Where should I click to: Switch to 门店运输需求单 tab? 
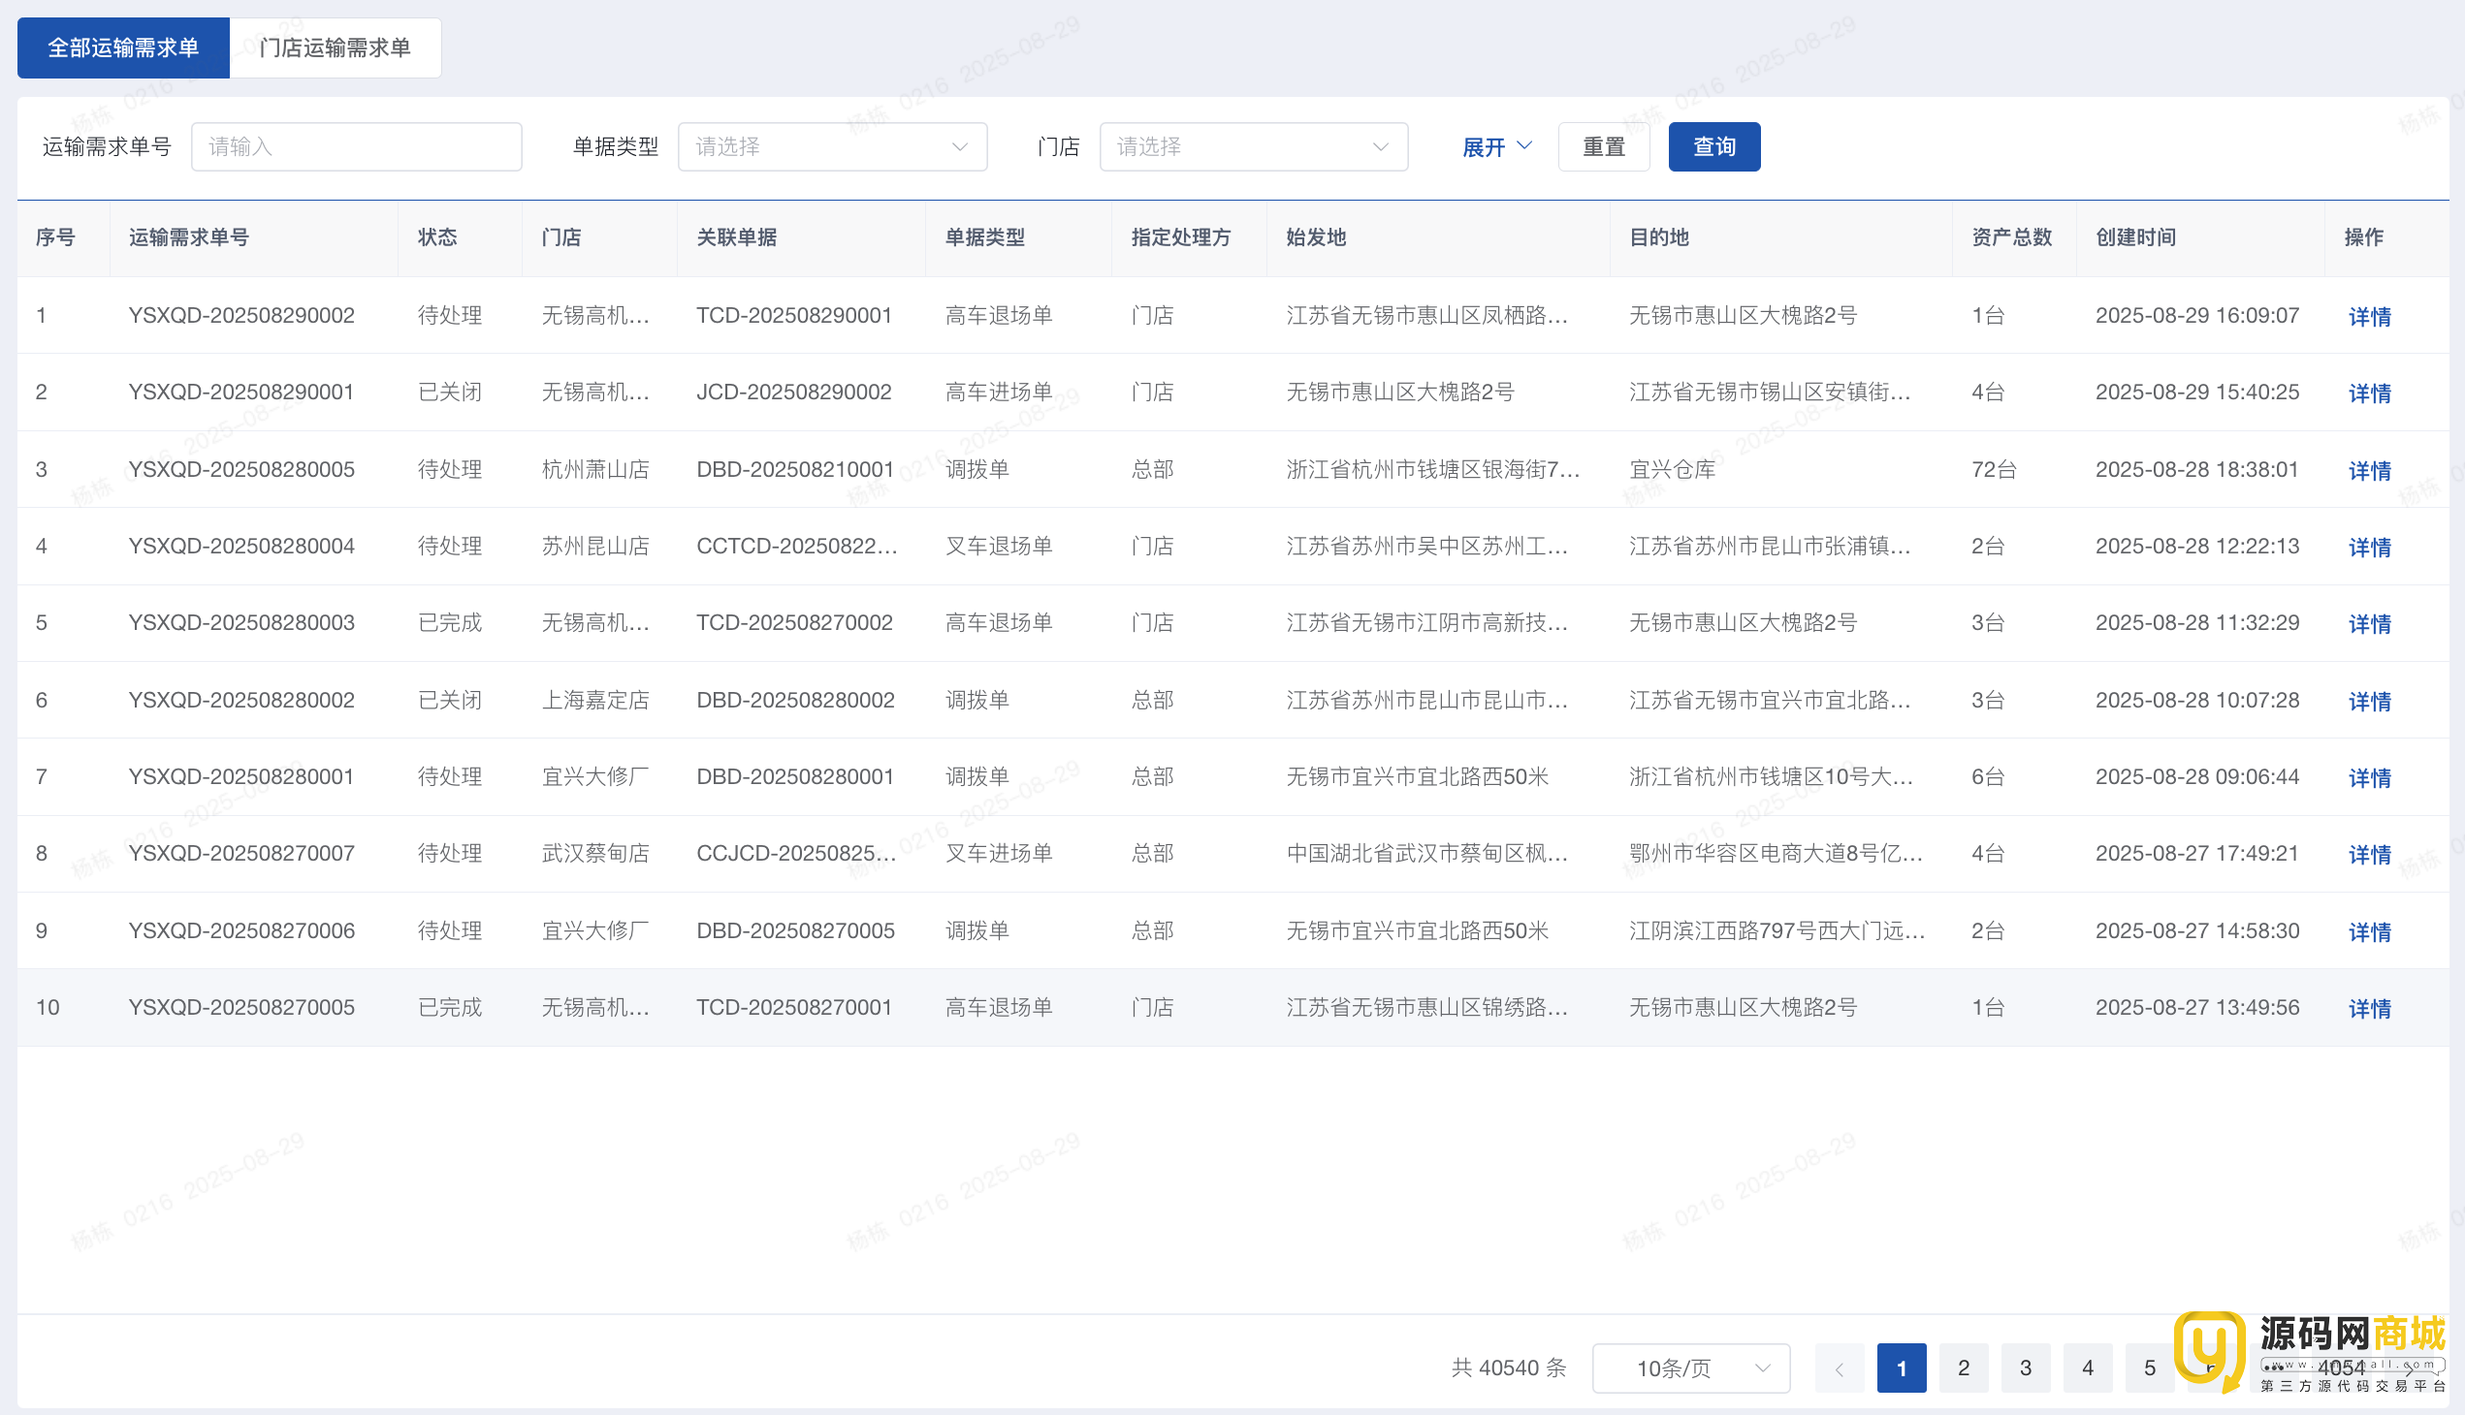tap(335, 47)
